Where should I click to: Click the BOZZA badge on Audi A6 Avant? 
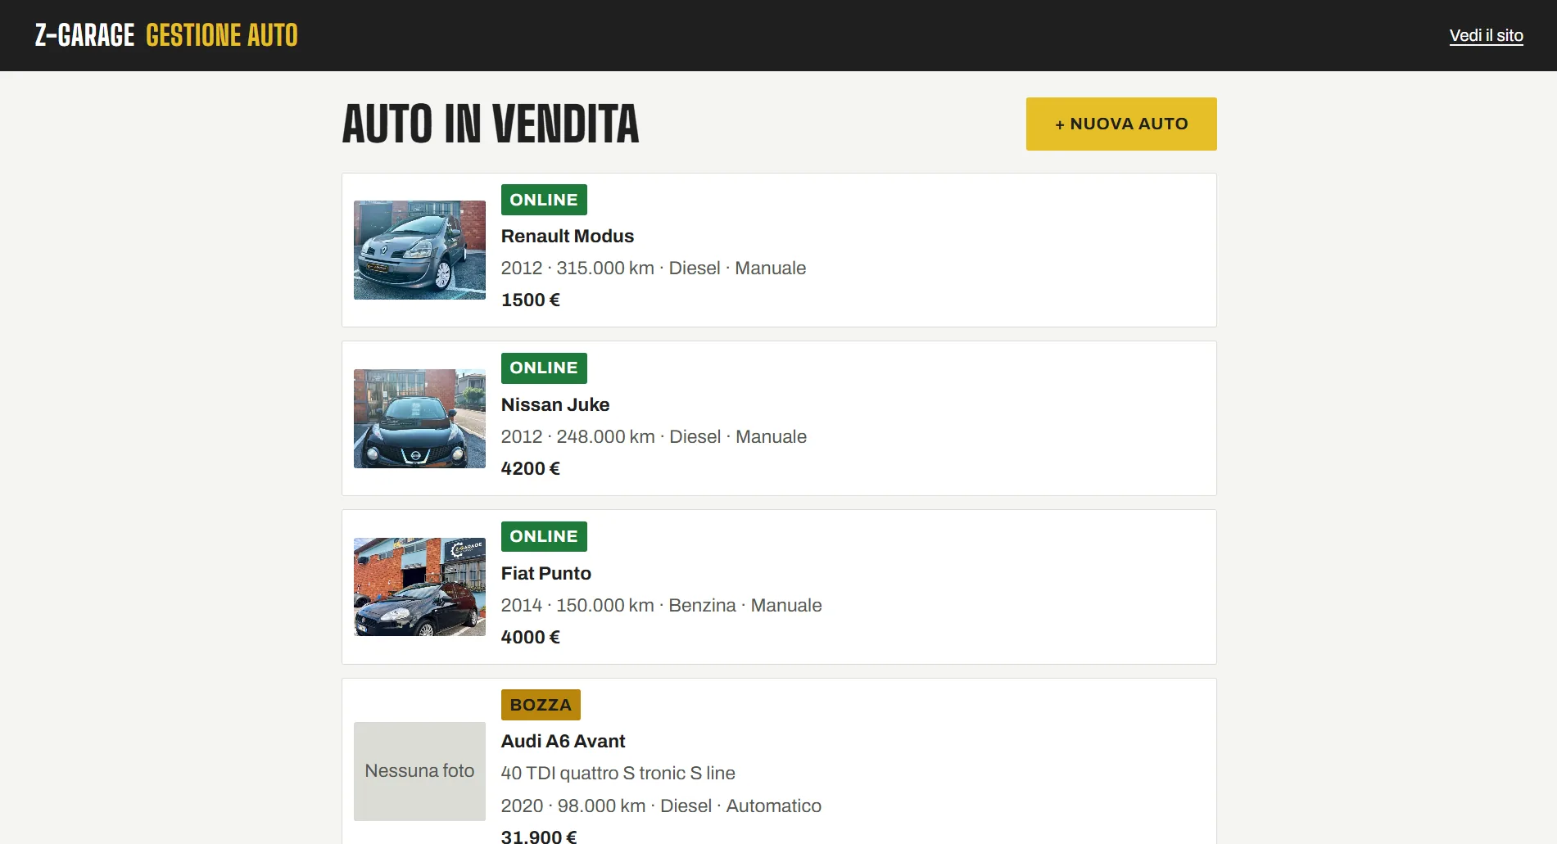pyautogui.click(x=541, y=705)
